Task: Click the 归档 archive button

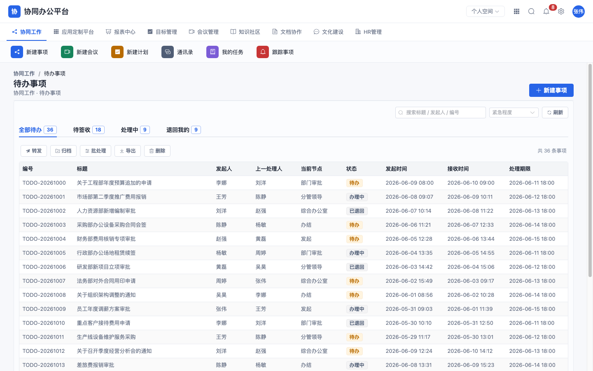Action: 63,151
